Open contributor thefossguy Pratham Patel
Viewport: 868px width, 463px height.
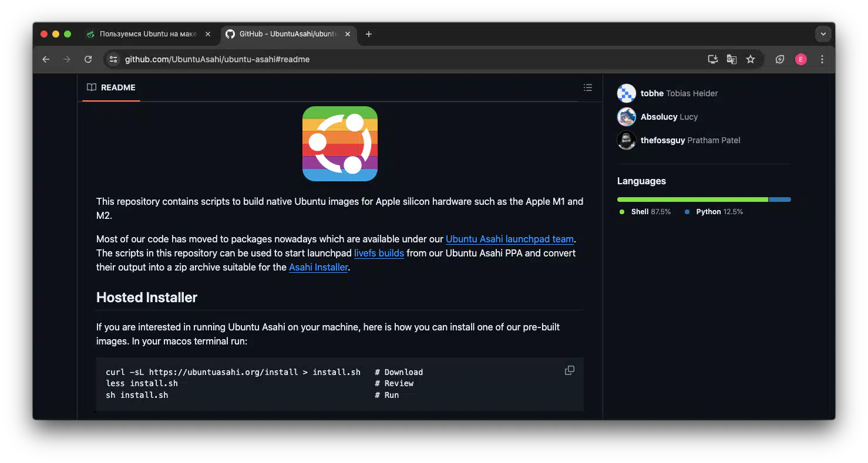point(690,140)
